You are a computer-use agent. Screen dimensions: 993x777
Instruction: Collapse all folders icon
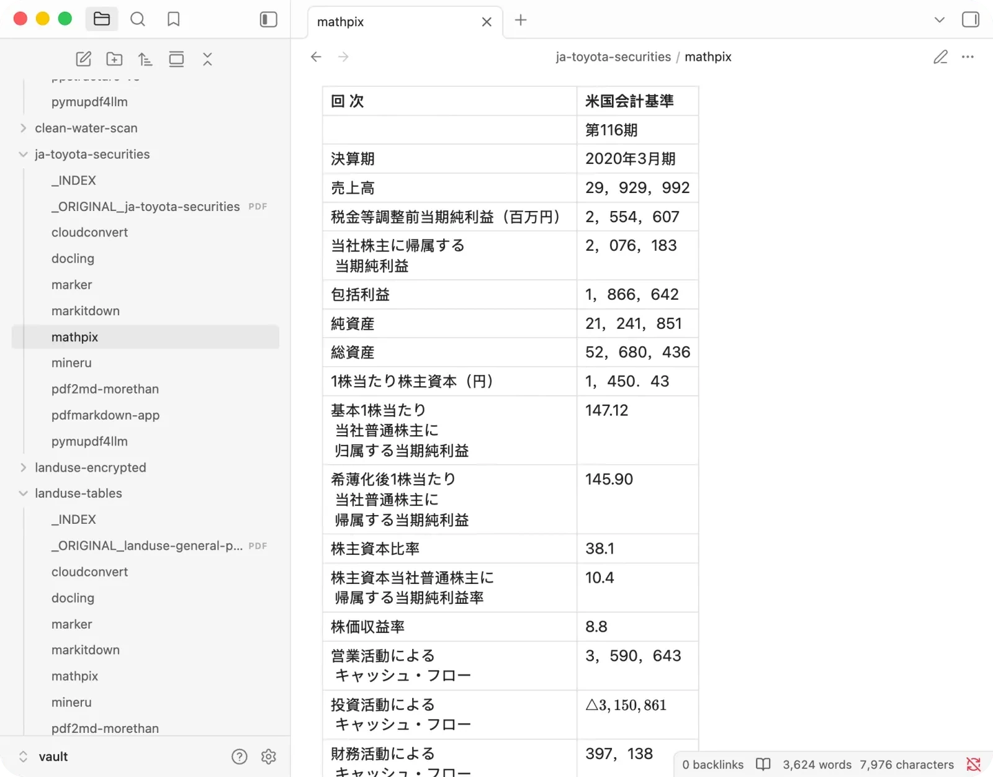[x=207, y=59]
